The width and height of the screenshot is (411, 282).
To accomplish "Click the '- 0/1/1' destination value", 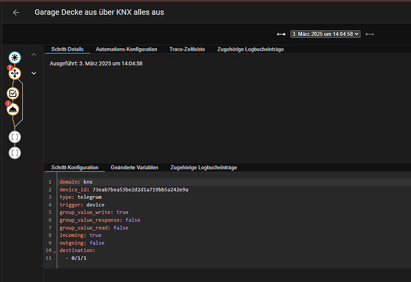I will [x=76, y=258].
